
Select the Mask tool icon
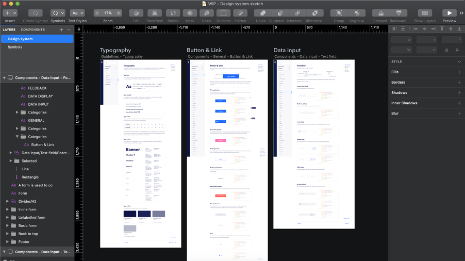pos(190,13)
